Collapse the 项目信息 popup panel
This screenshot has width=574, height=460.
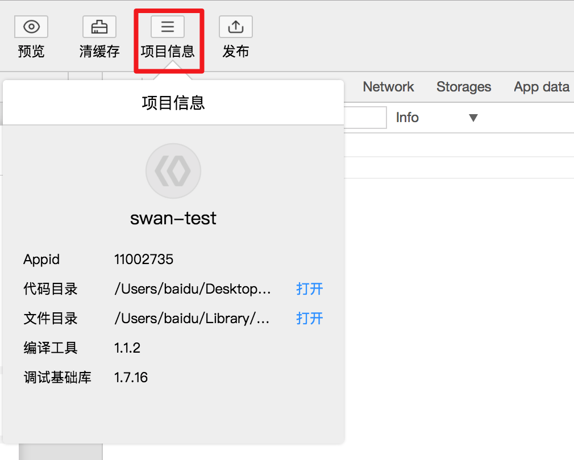coord(173,102)
